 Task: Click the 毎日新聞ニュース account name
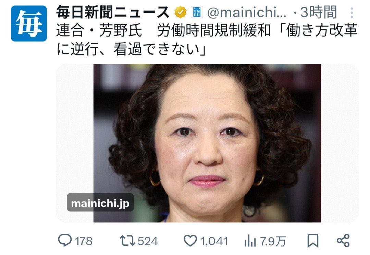click(113, 12)
